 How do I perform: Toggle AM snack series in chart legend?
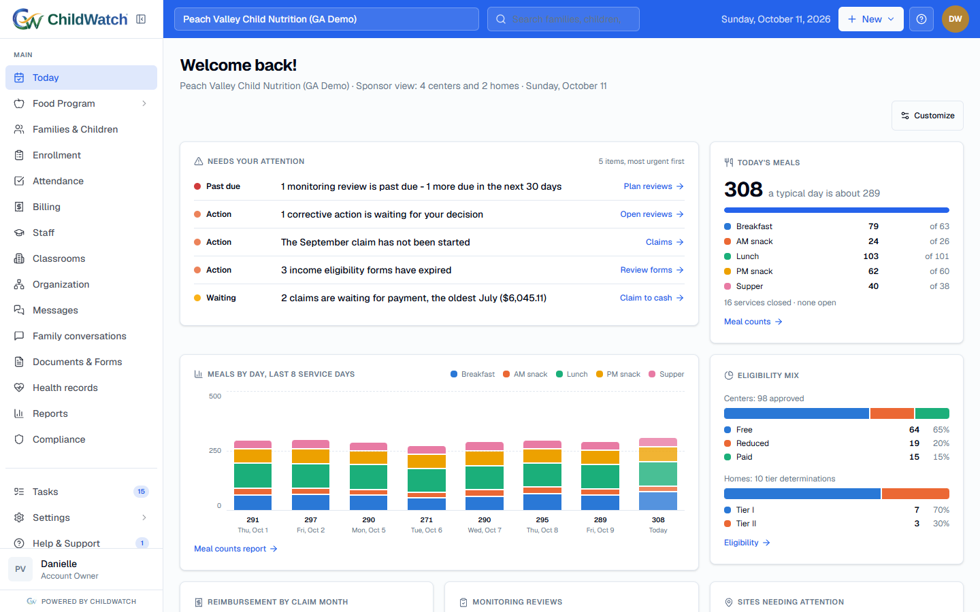[525, 374]
